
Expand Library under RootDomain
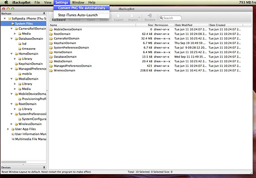(x=15, y=109)
